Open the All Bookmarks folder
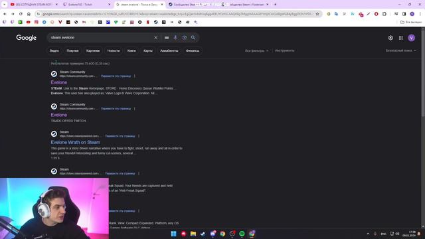The width and height of the screenshot is (425, 239). click(411, 22)
